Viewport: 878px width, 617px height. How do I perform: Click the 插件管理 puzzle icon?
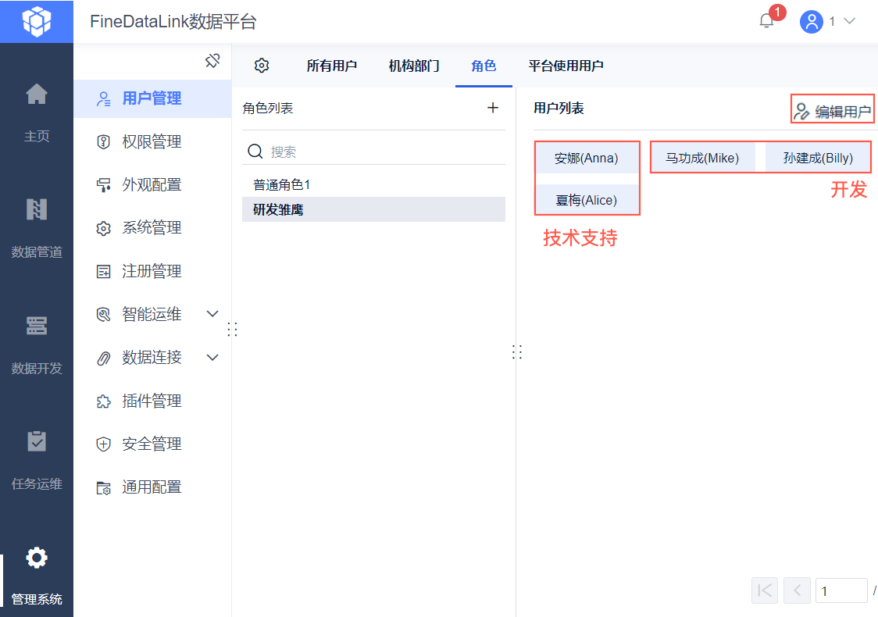pyautogui.click(x=104, y=401)
